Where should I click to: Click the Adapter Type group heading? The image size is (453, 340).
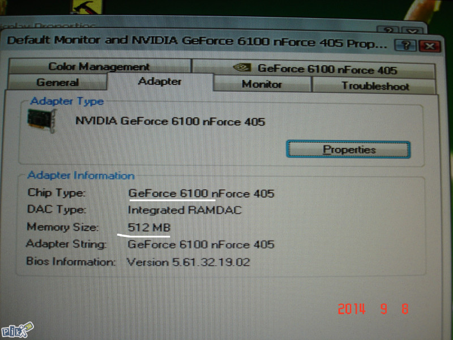(67, 101)
